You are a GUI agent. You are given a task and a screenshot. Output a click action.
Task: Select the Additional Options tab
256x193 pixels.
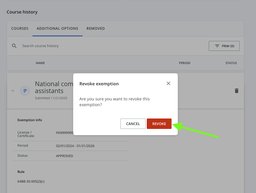coord(57,29)
